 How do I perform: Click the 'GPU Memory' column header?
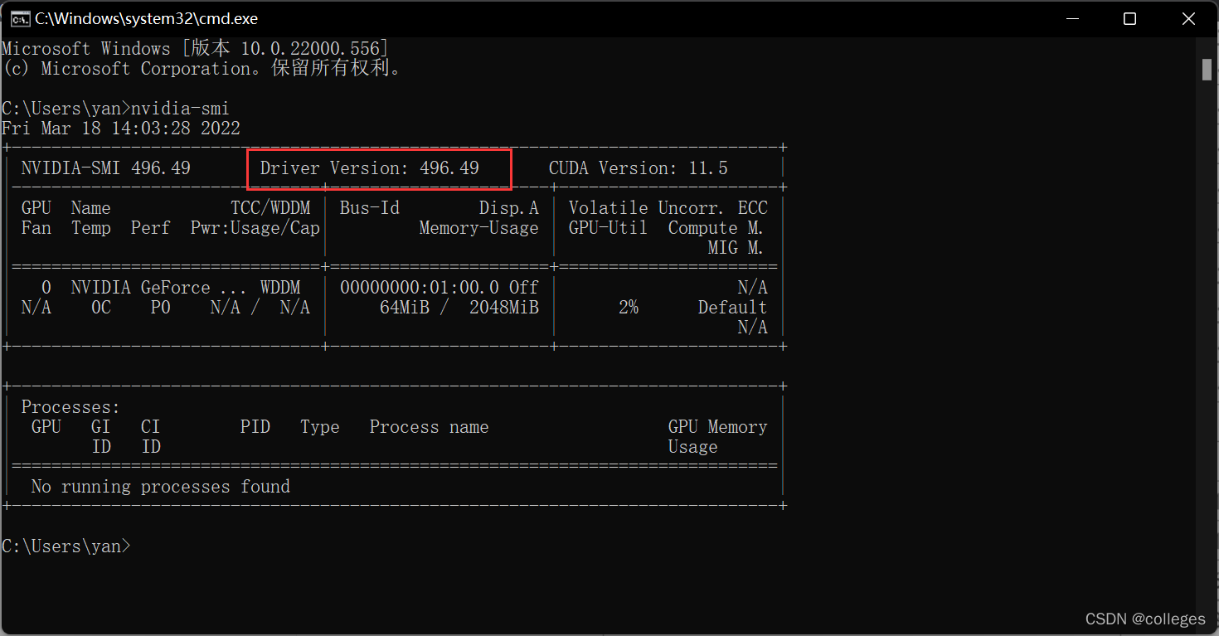coord(718,427)
